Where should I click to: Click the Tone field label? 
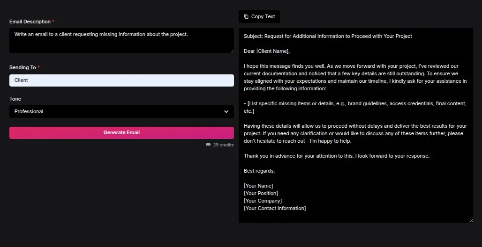pos(15,99)
